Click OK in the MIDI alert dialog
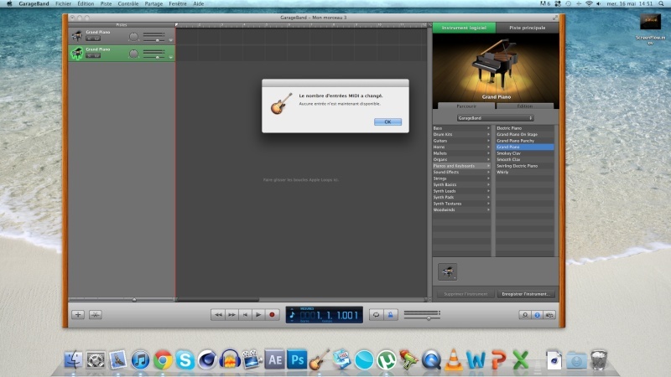Screen dimensions: 671x377 pos(388,121)
